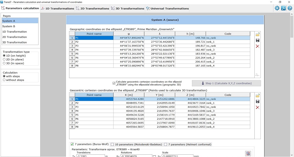Toggle 7 parameters (Bursa-Wolf) checkbox
The width and height of the screenshot is (294, 157).
72,144
